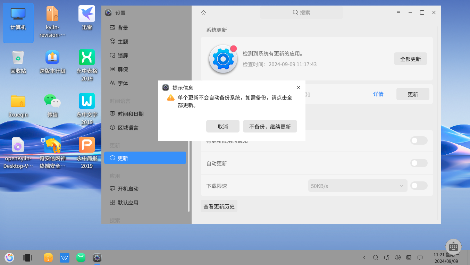Click the settings gear taskbar icon
470x265 pixels.
[97, 257]
